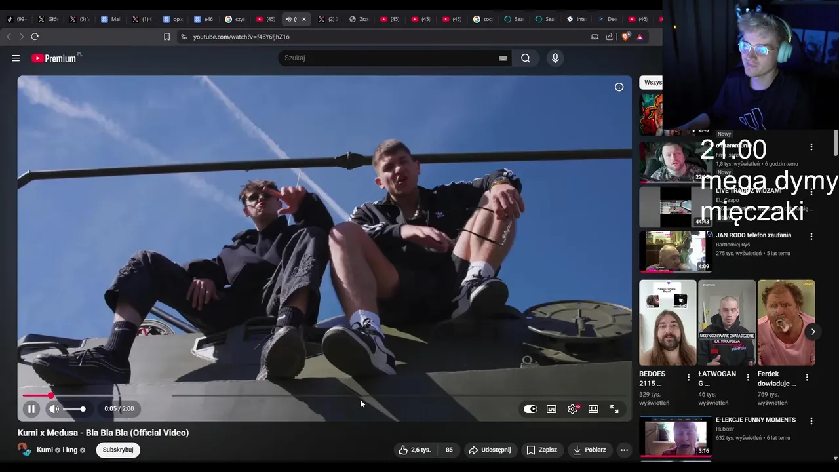Click the Zapisz save button
The width and height of the screenshot is (839, 472).
point(541,450)
